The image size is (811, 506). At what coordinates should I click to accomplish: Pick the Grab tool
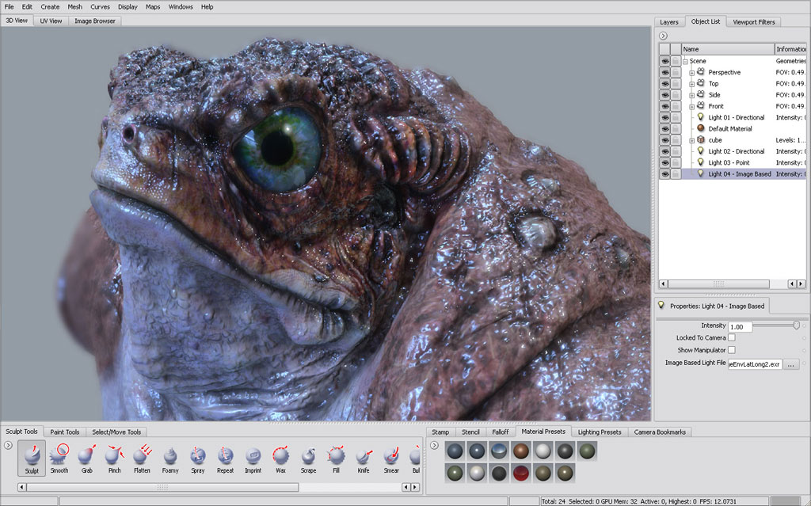86,459
